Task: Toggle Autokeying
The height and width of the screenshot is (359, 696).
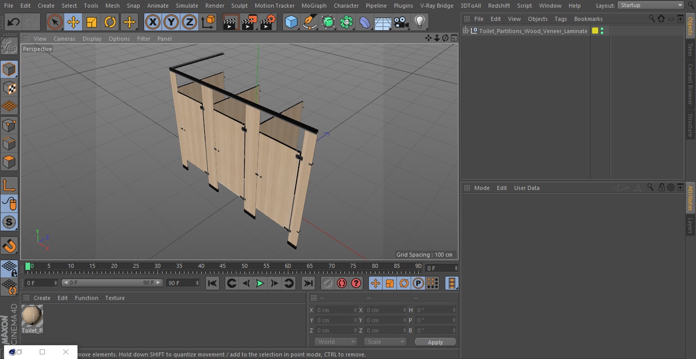Action: point(342,283)
